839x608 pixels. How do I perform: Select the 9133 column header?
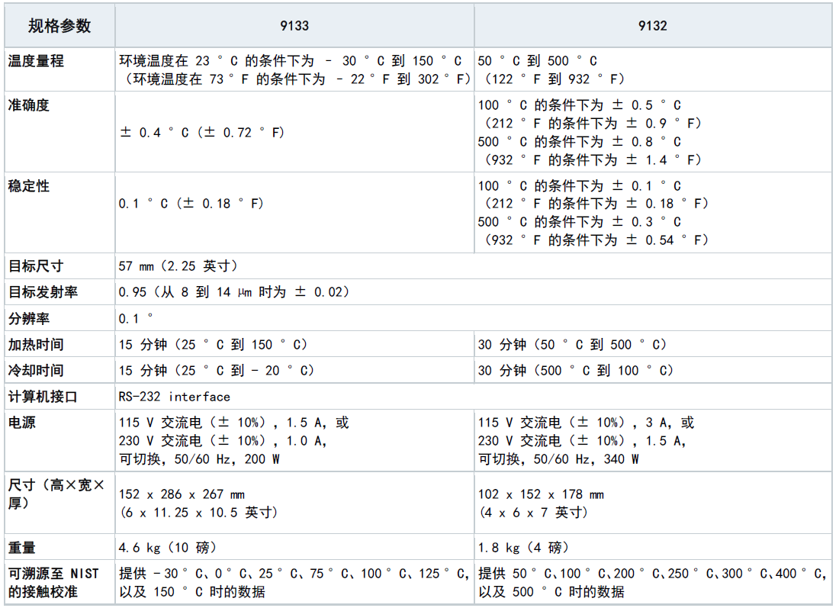pos(294,26)
